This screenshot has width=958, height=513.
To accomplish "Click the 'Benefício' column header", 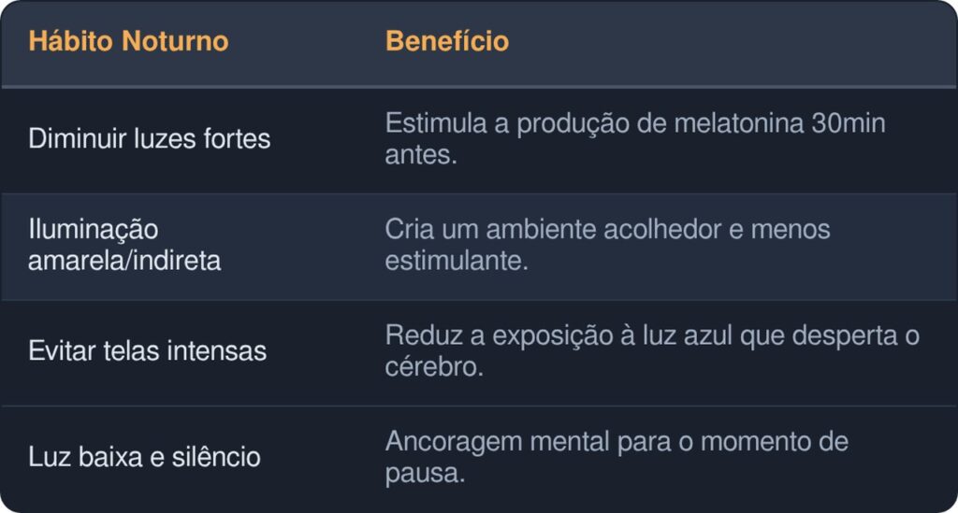I will coord(447,42).
